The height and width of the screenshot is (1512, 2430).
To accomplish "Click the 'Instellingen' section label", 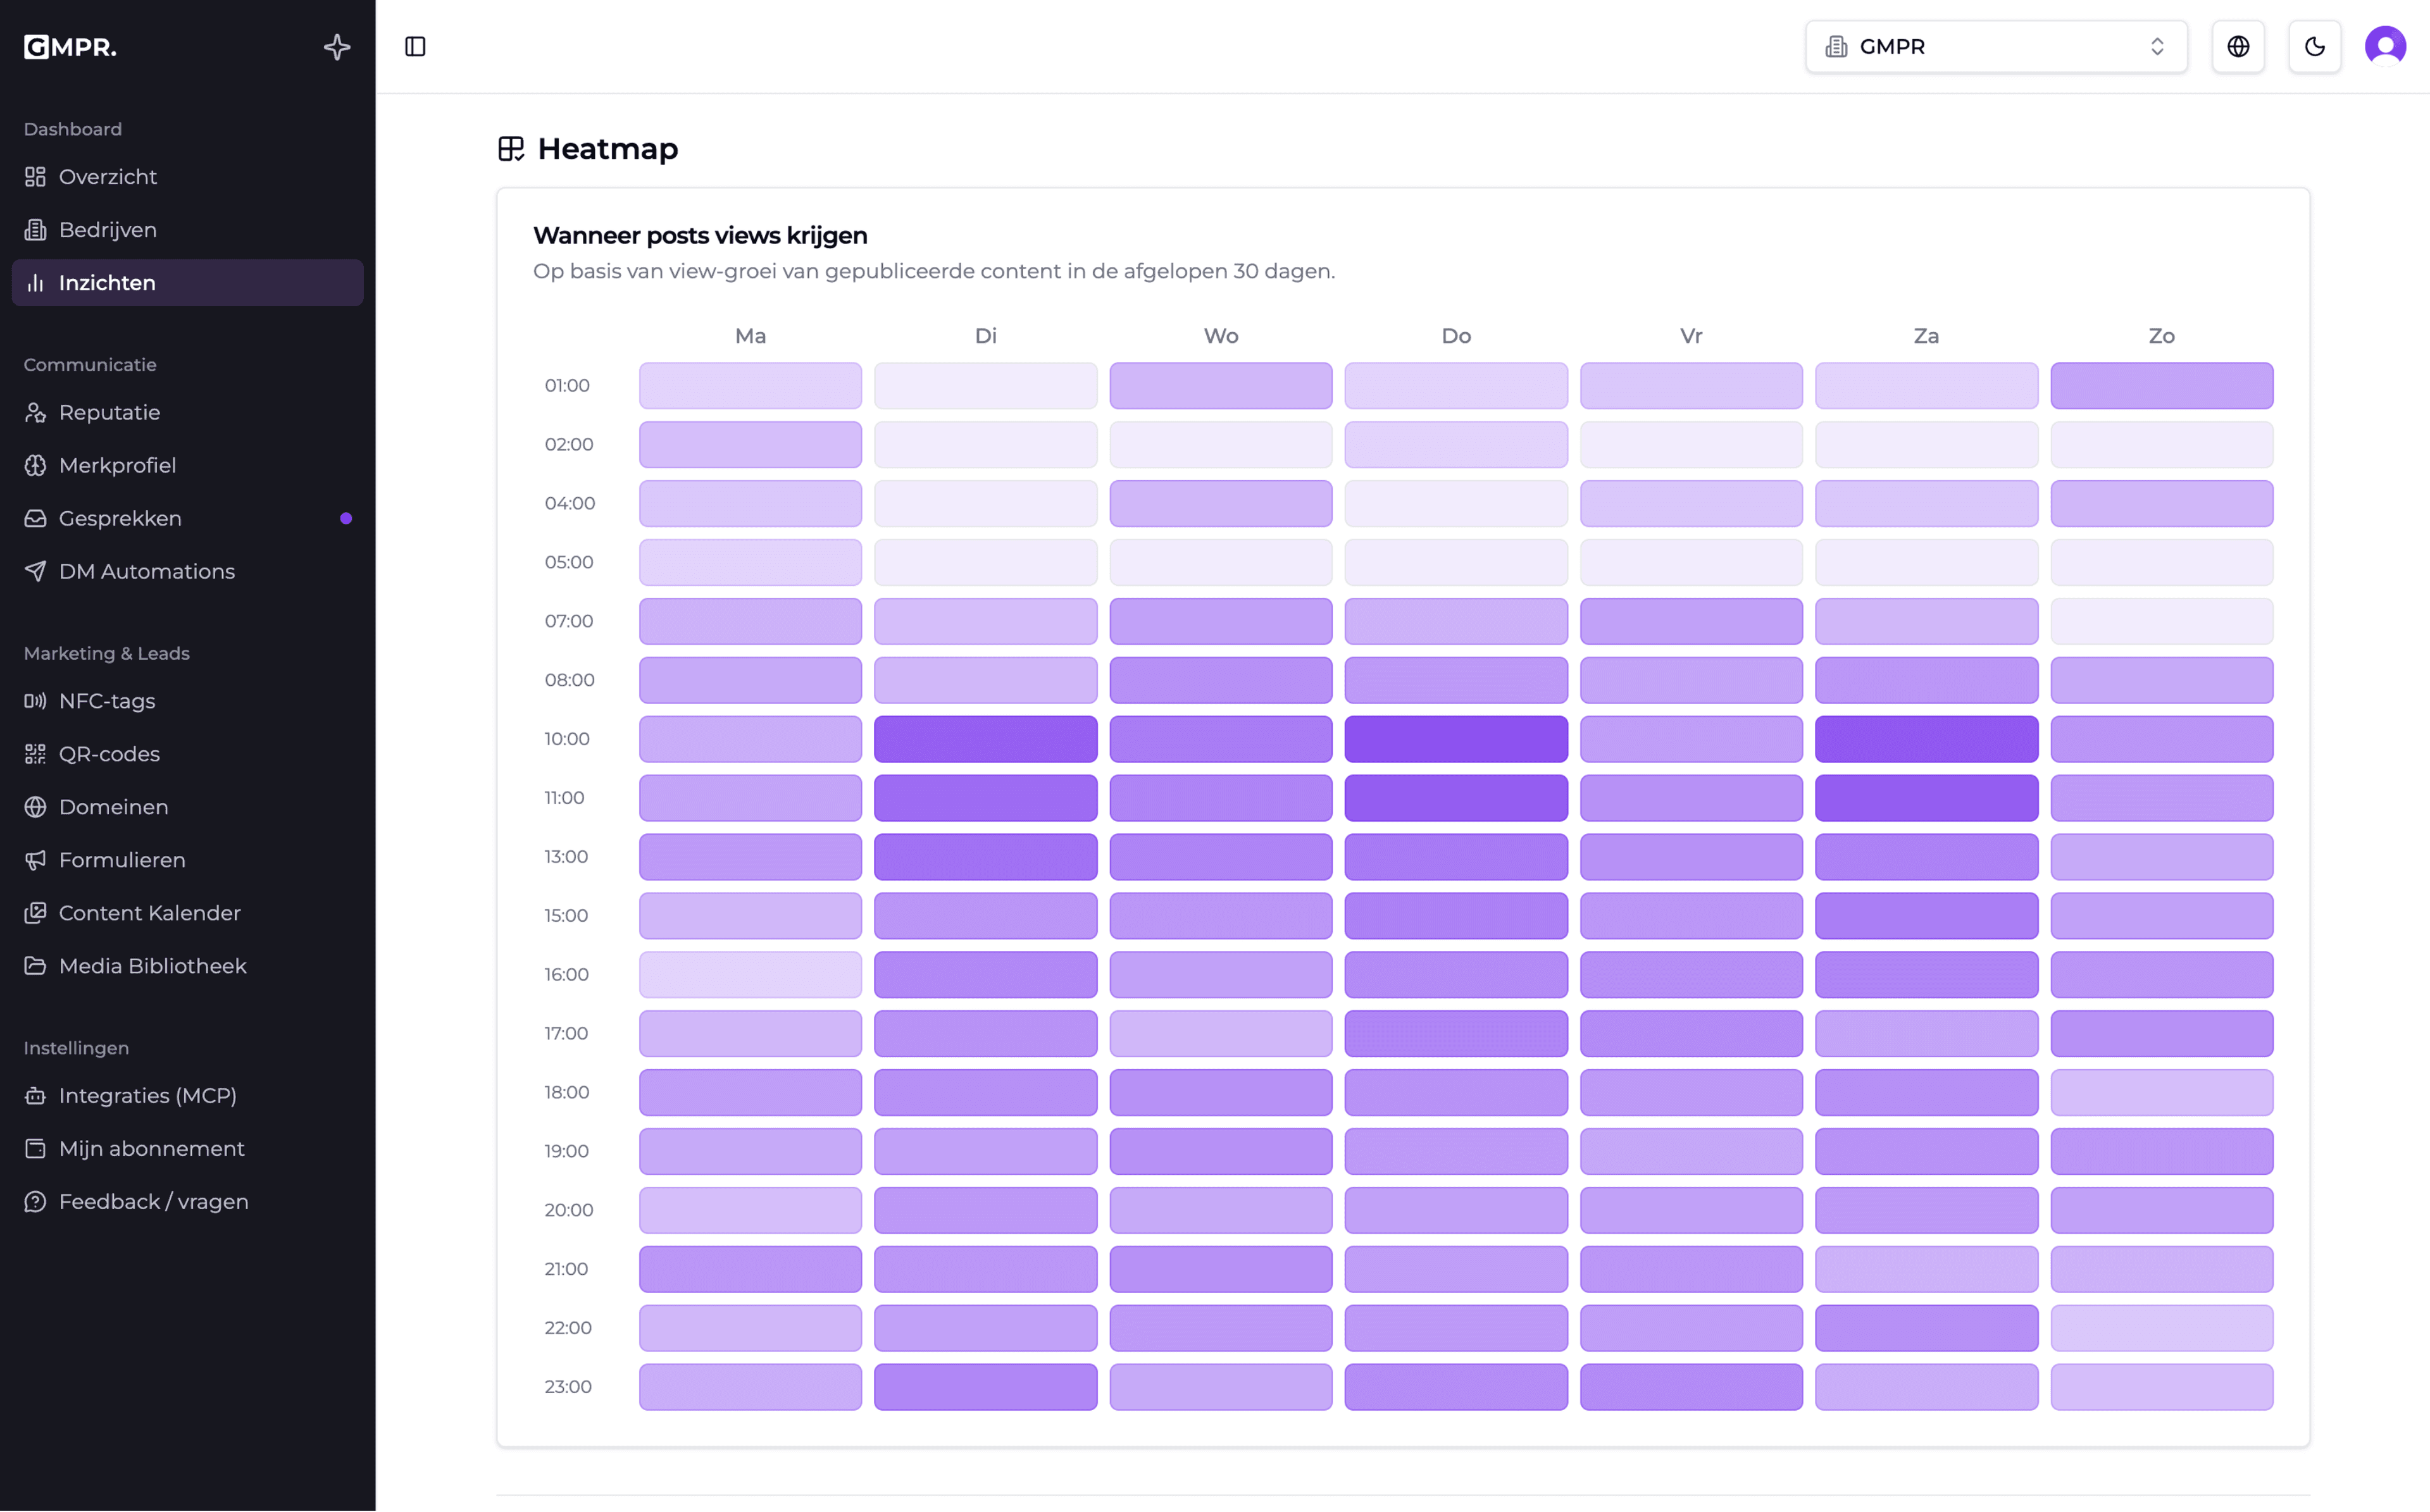I will (x=76, y=1048).
